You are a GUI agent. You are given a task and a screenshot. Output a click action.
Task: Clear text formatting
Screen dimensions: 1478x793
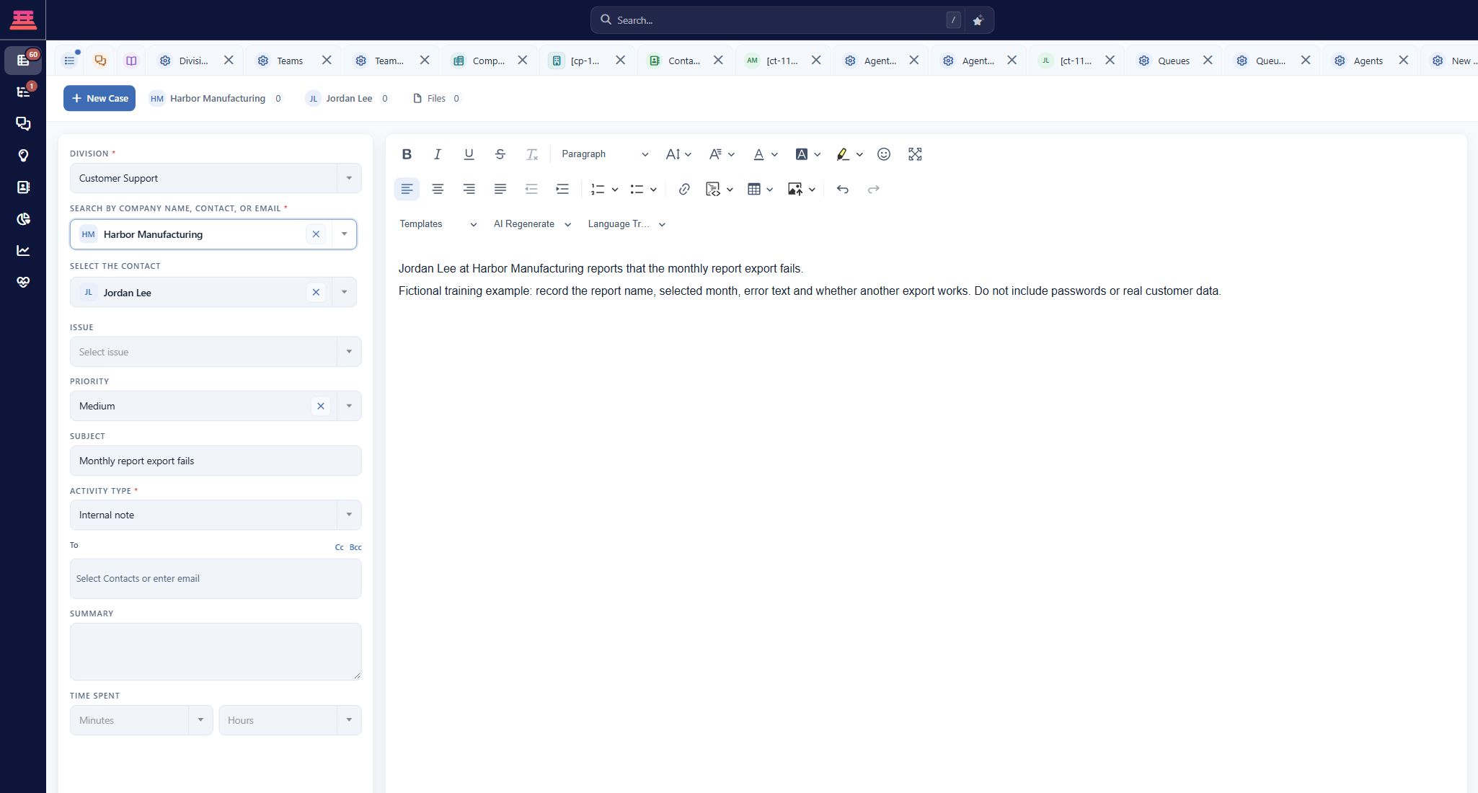(x=531, y=154)
